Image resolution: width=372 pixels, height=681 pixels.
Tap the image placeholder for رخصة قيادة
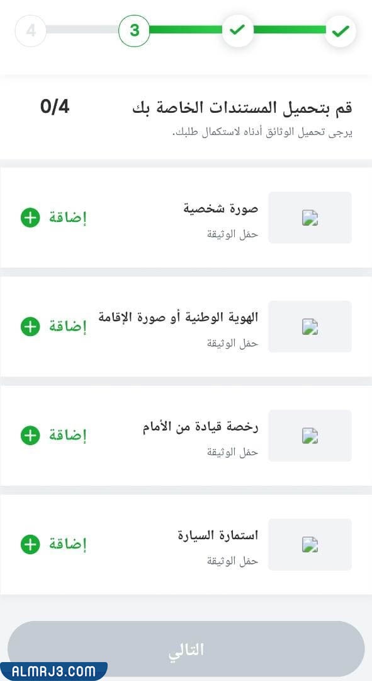click(x=310, y=435)
